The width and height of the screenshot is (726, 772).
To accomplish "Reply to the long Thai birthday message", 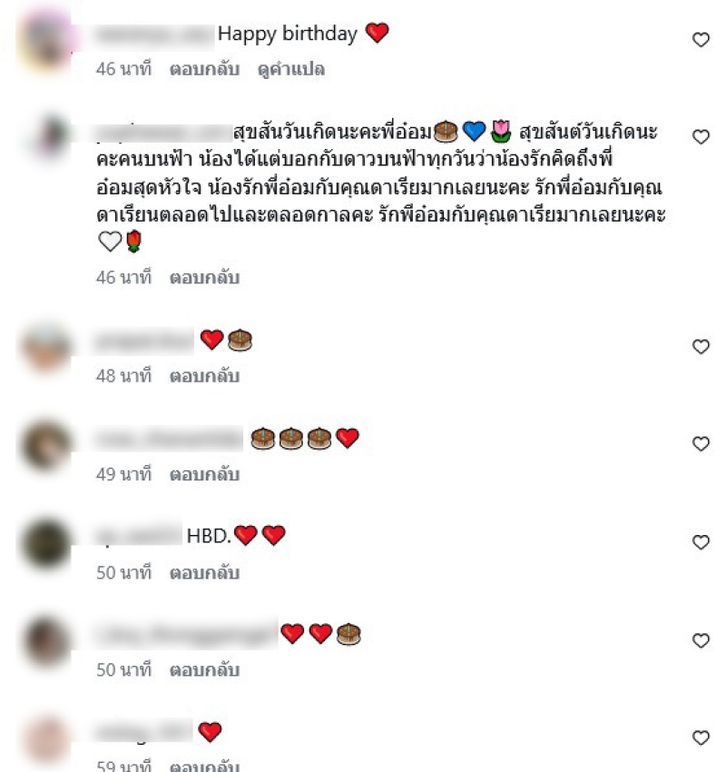I will [x=204, y=278].
